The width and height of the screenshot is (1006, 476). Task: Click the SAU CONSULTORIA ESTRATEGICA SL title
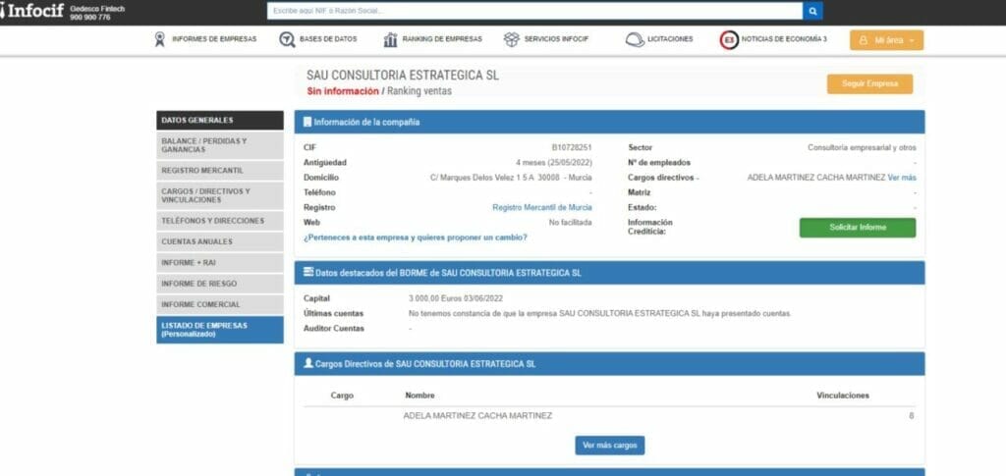[402, 76]
